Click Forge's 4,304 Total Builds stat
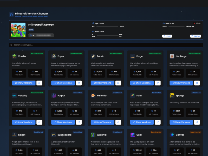The width and height of the screenshot is (208, 156). pyautogui.click(x=137, y=73)
